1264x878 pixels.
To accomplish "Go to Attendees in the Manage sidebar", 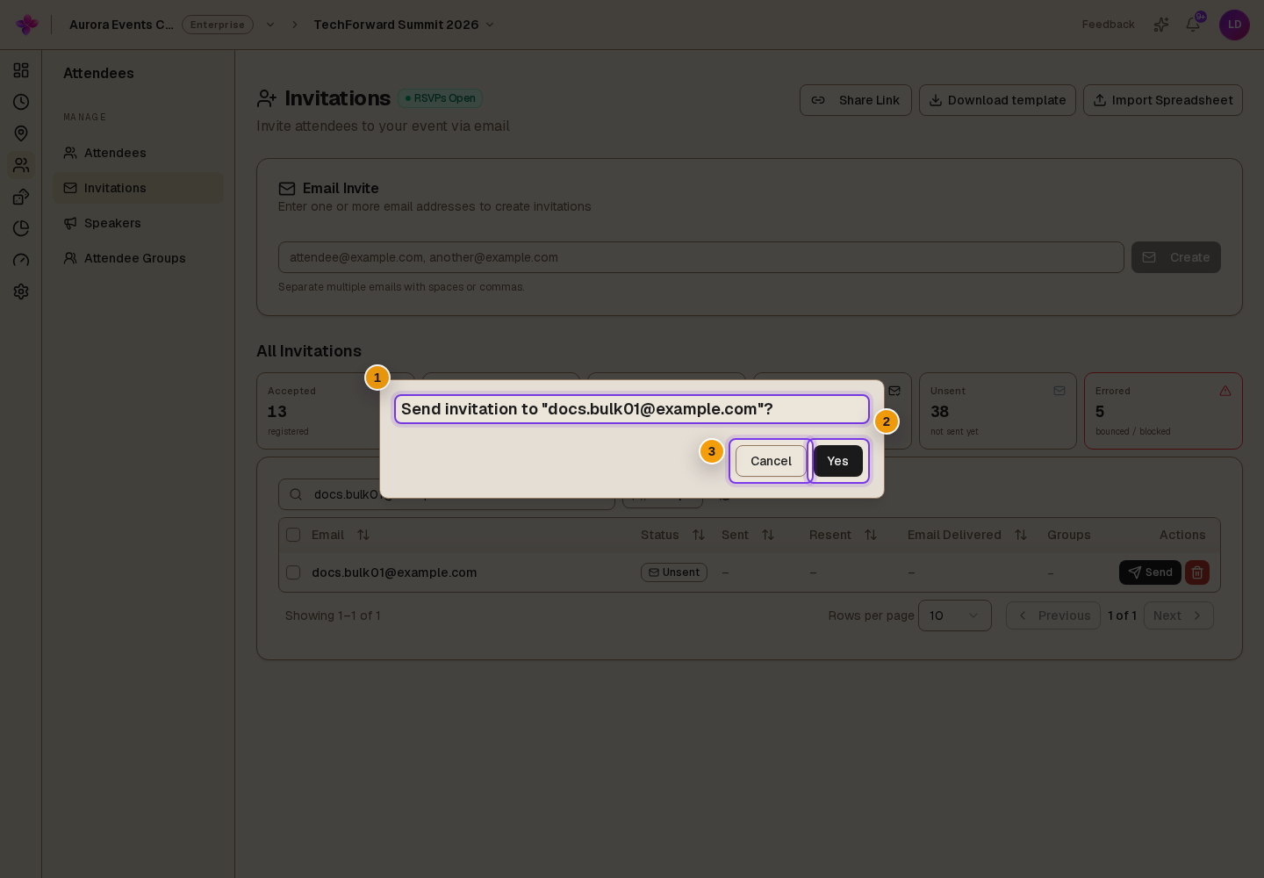I will (x=138, y=153).
